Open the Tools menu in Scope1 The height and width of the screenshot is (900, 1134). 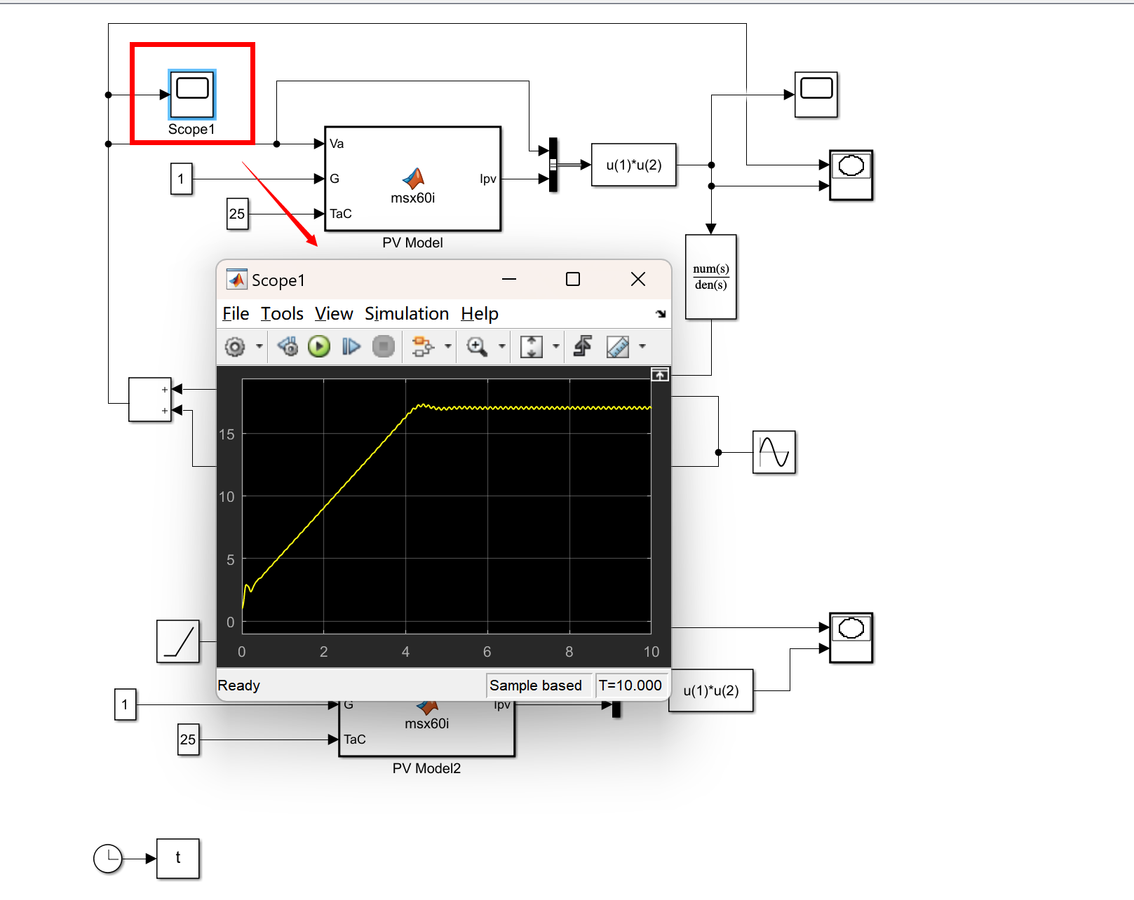[282, 314]
